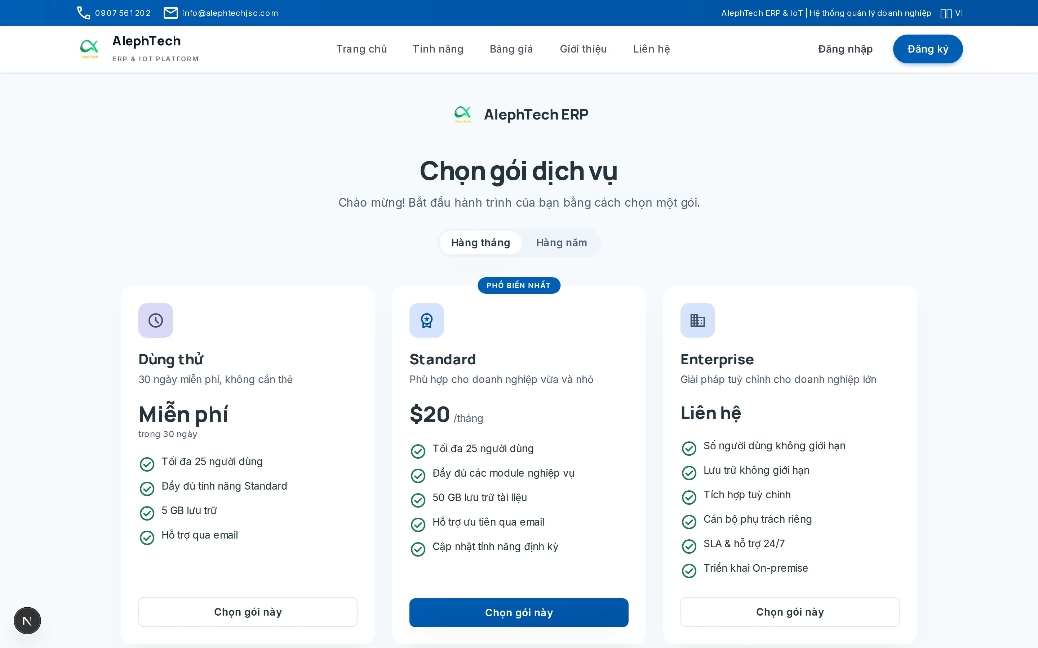This screenshot has height=648, width=1038.
Task: Click checkmark beside "Hỗ trợ qua email"
Action: coord(147,537)
